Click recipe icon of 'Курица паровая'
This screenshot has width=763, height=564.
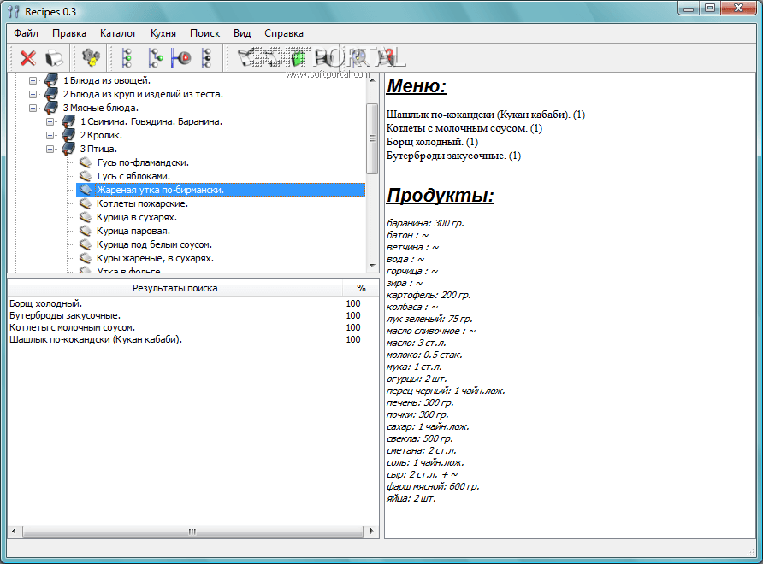[x=86, y=231]
